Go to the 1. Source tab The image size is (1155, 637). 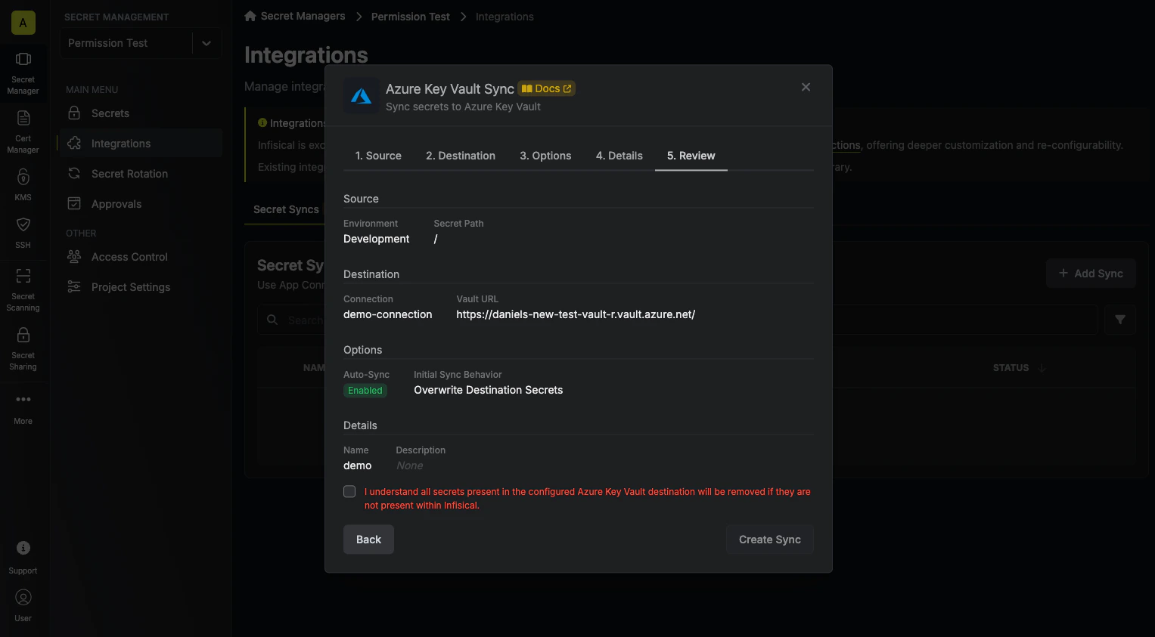coord(378,156)
